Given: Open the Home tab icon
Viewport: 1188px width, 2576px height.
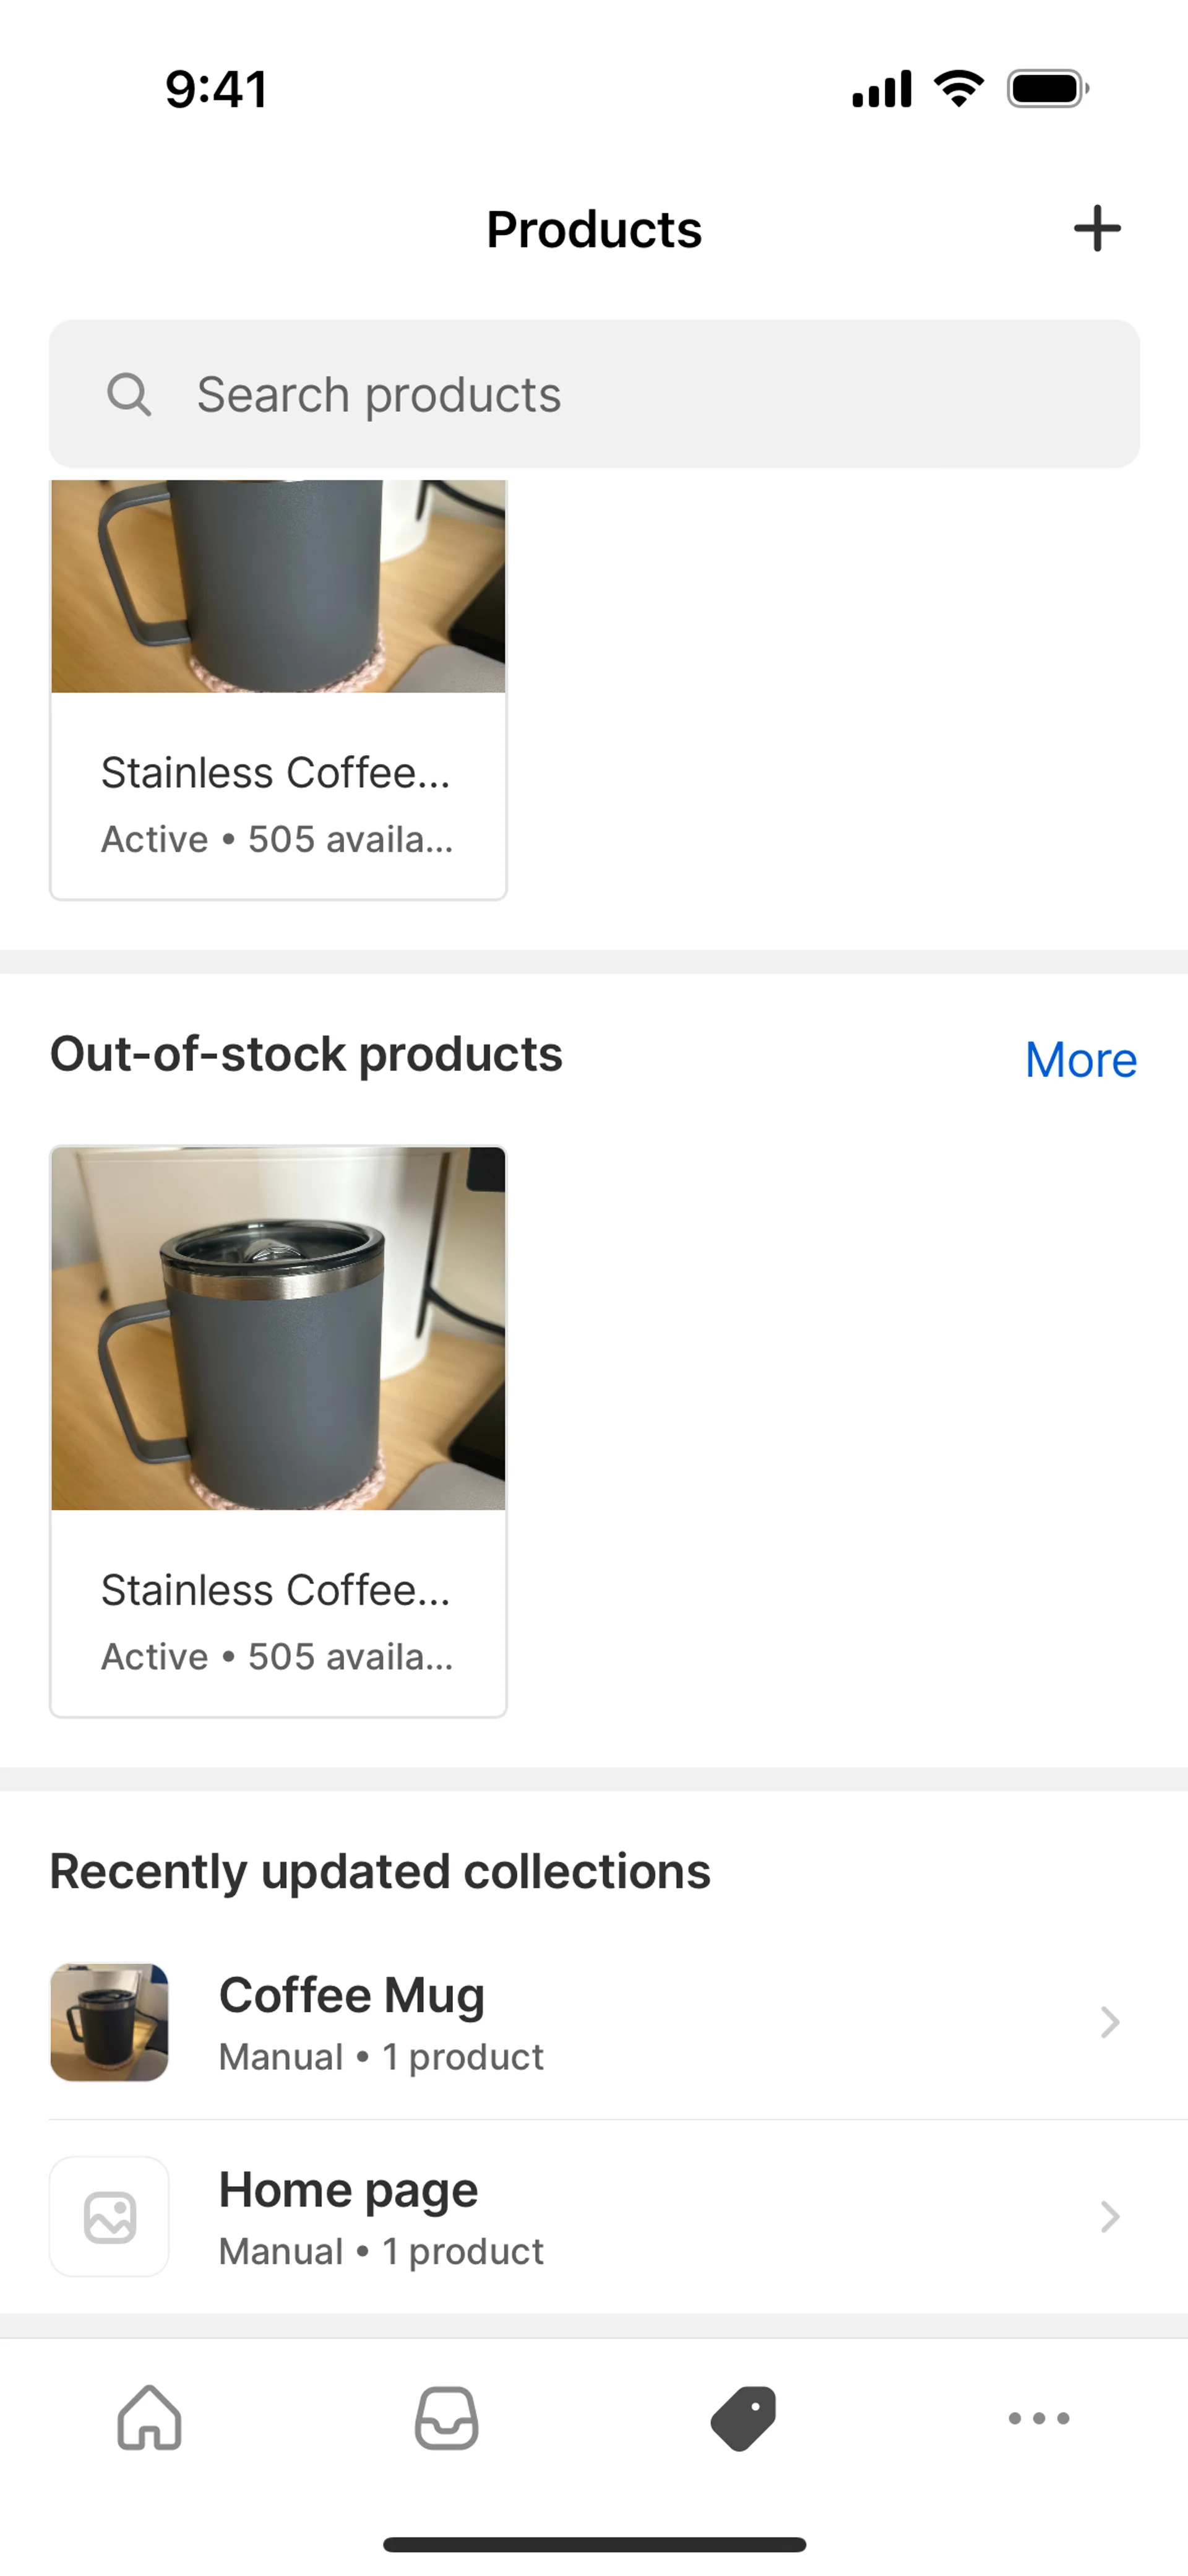Looking at the screenshot, I should click(x=149, y=2418).
